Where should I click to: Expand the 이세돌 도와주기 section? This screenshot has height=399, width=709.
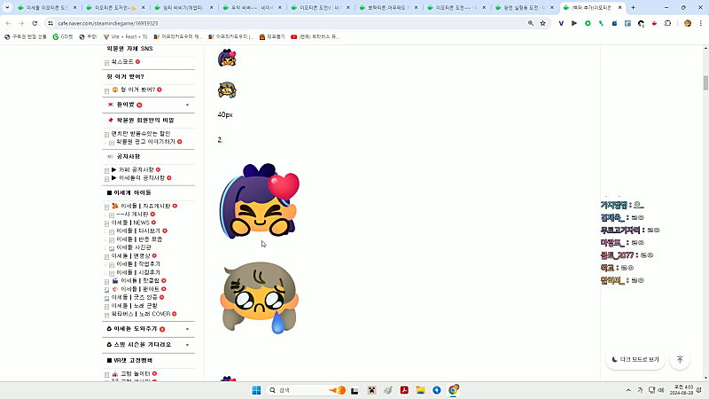pyautogui.click(x=187, y=329)
